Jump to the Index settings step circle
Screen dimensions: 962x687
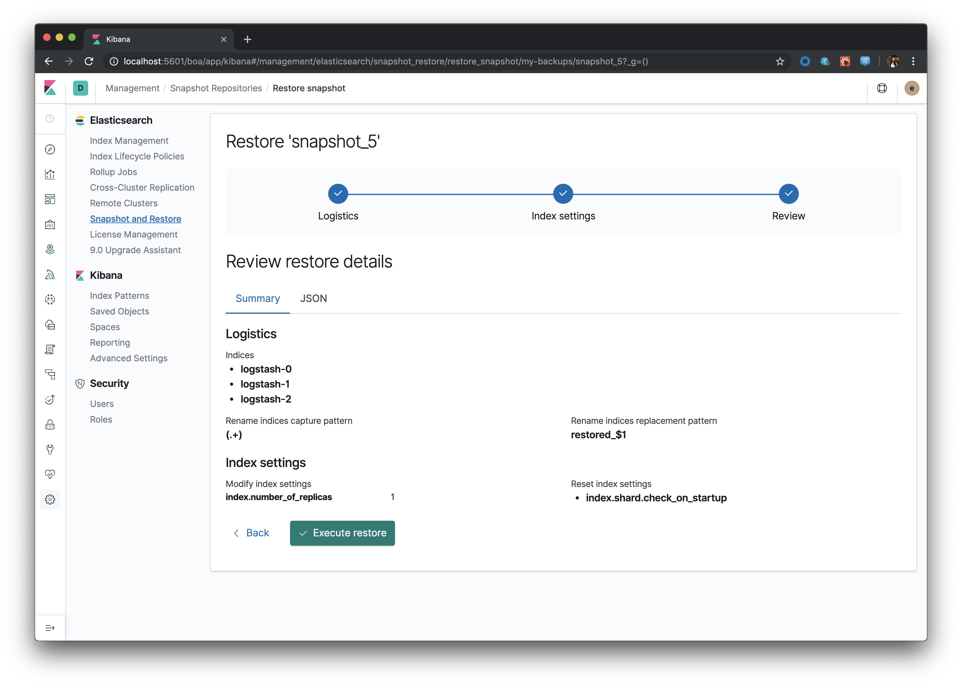point(563,194)
